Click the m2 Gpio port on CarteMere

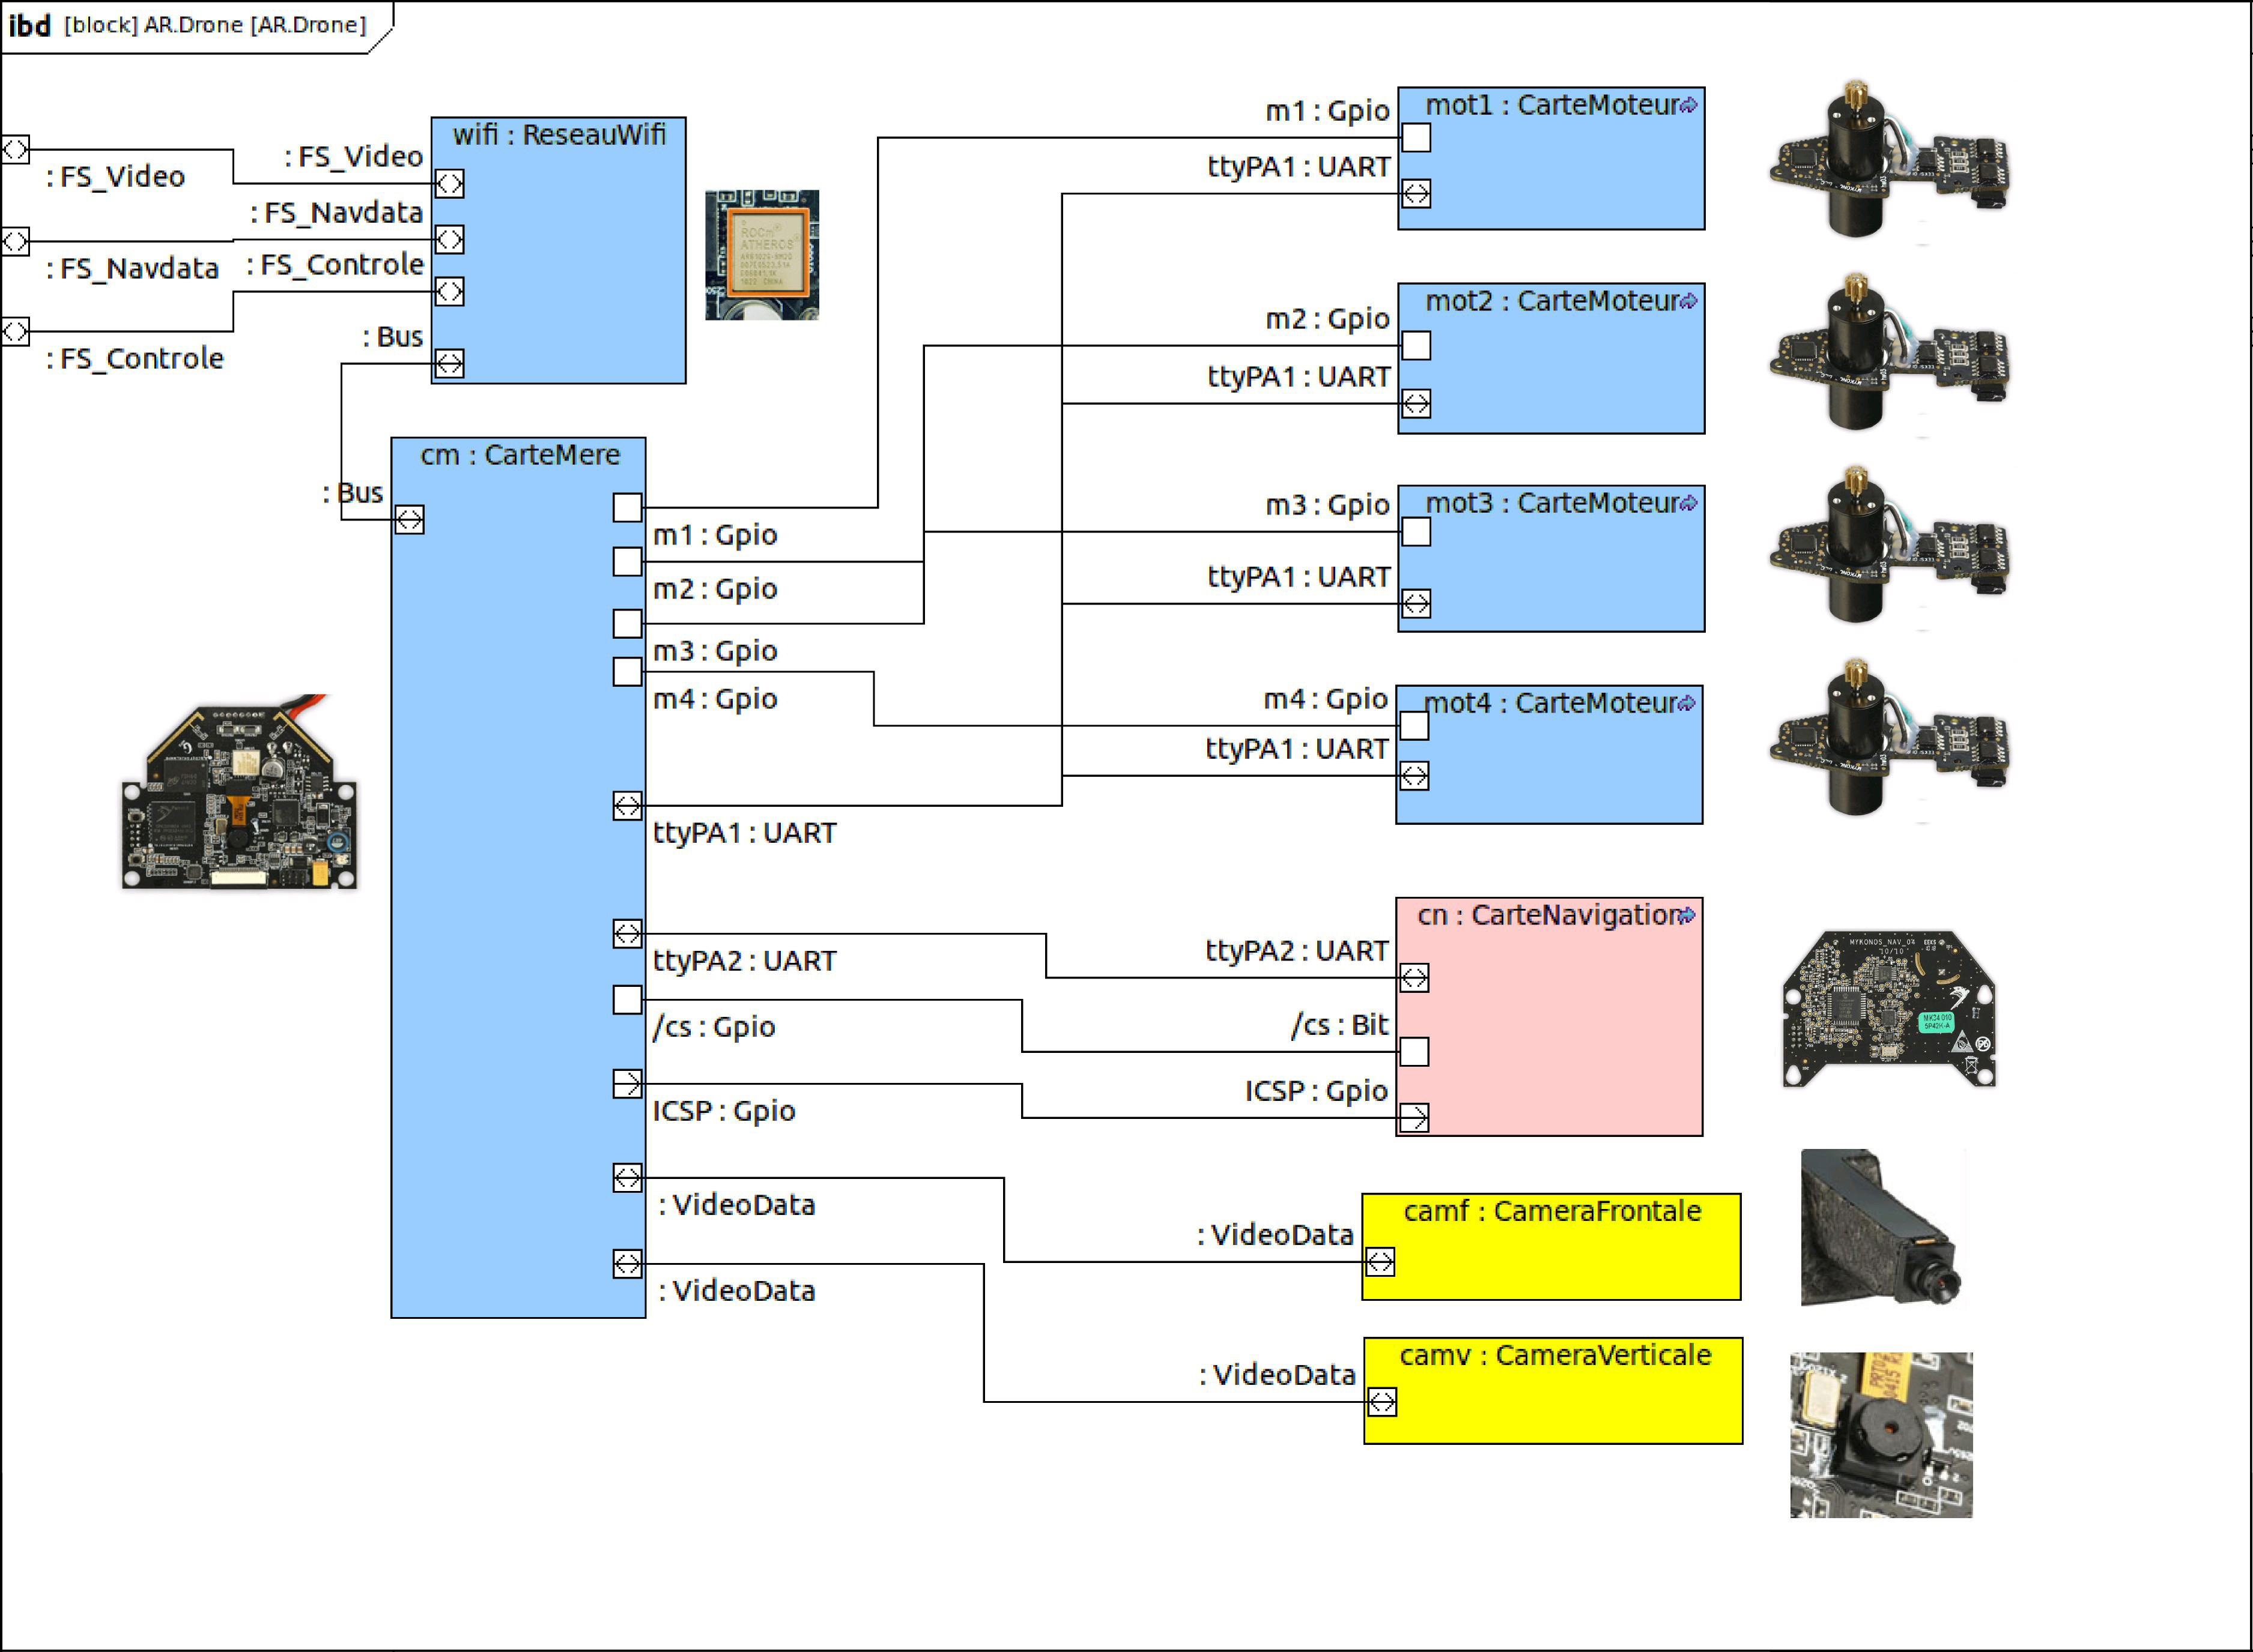(x=627, y=562)
